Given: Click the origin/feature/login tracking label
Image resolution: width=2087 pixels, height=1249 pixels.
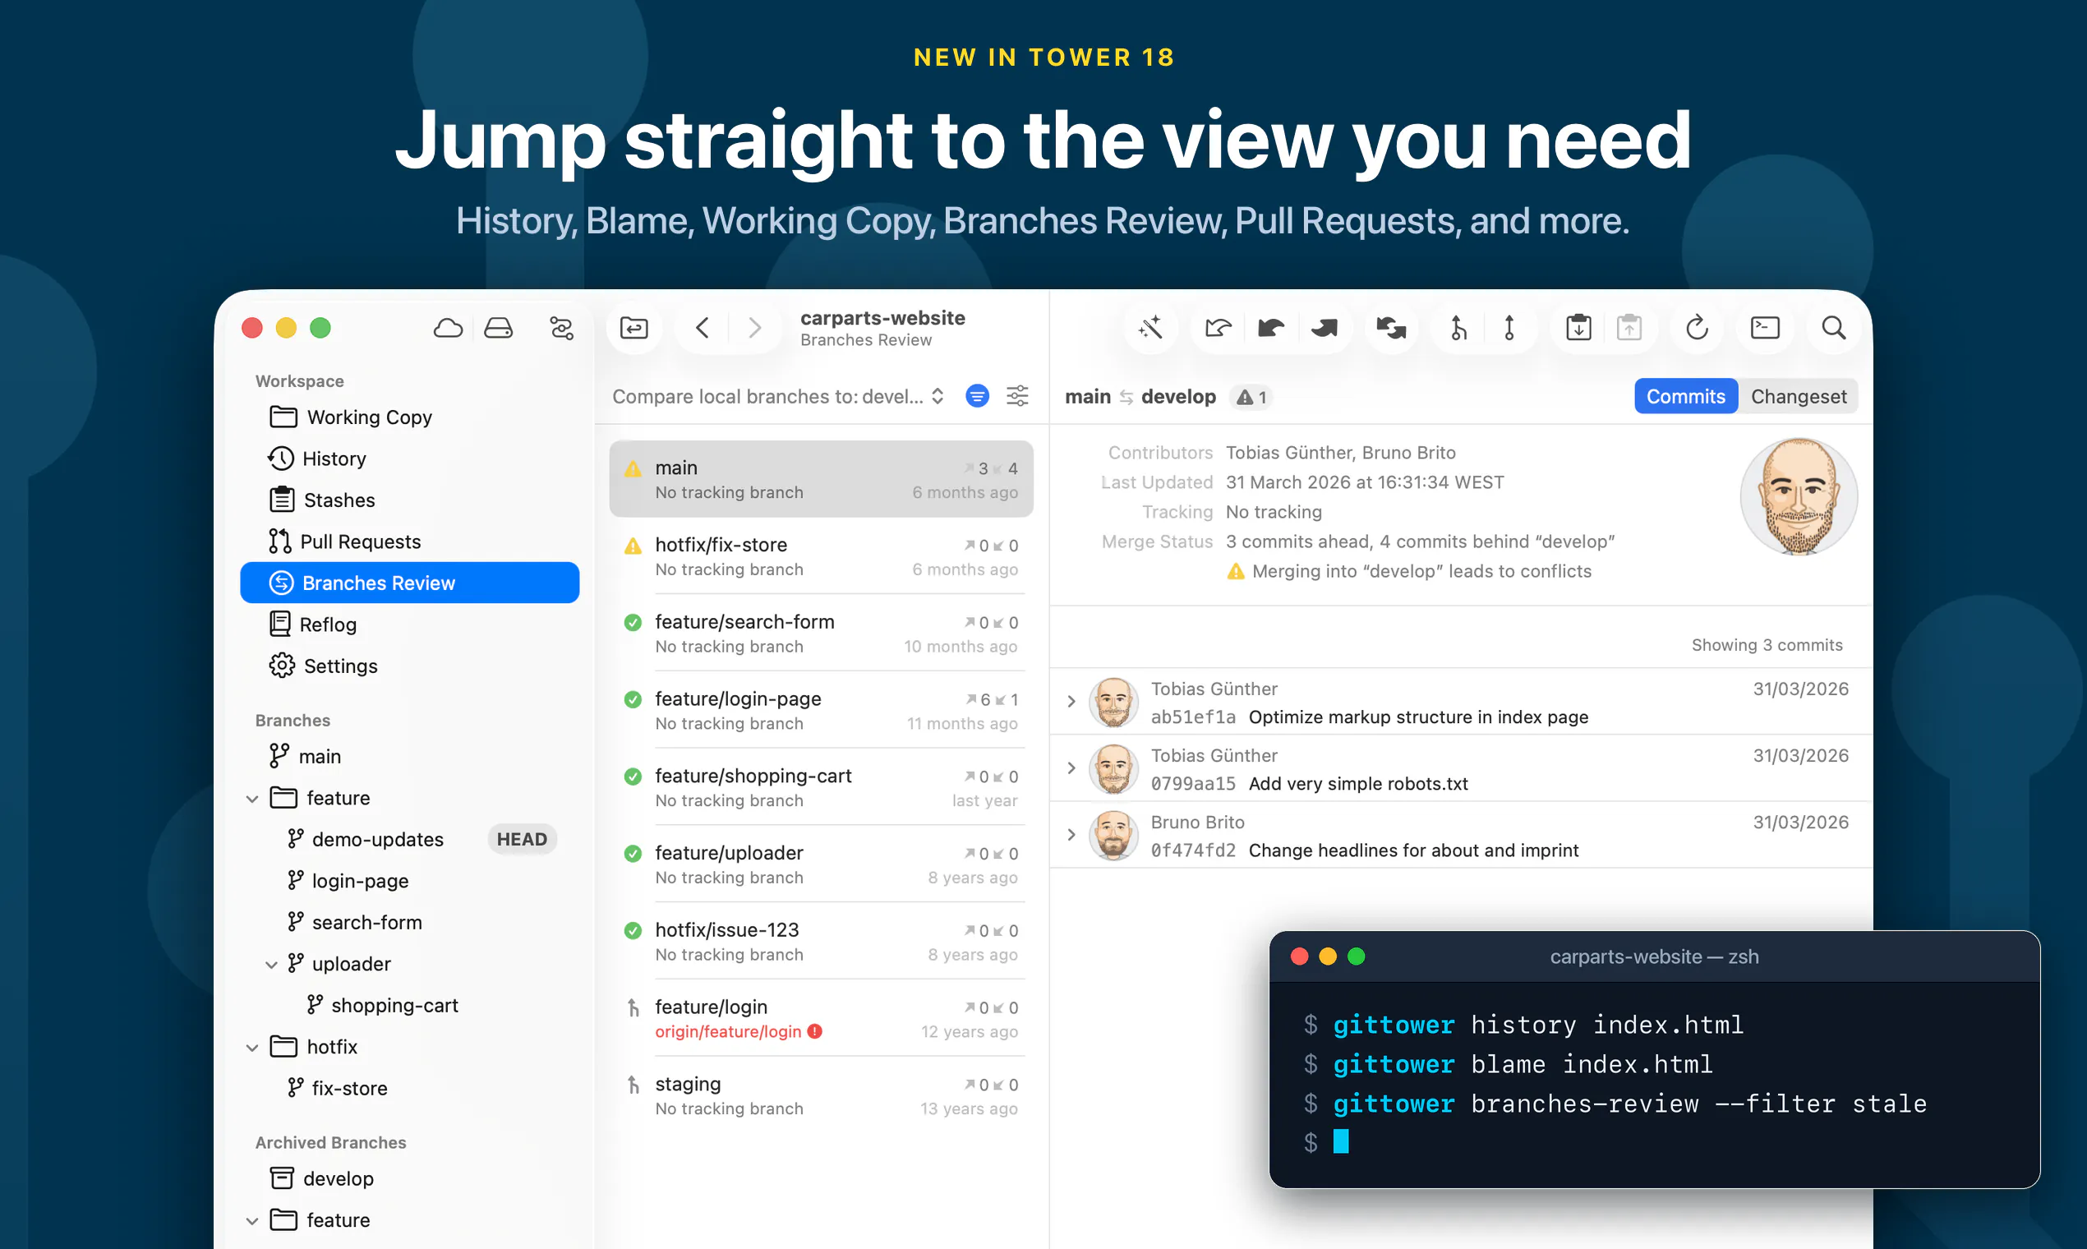Looking at the screenshot, I should [x=728, y=1032].
